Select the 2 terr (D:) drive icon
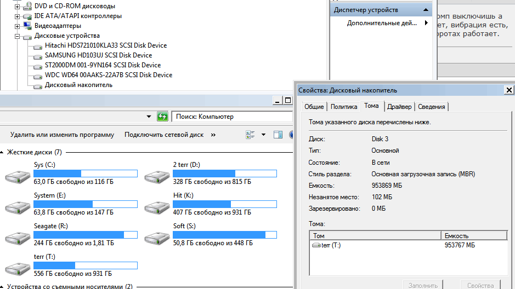Viewport: 515px width, 289px height. point(157,177)
